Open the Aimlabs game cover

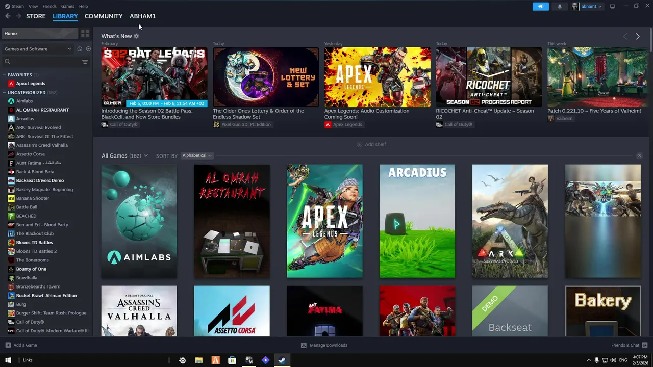139,221
